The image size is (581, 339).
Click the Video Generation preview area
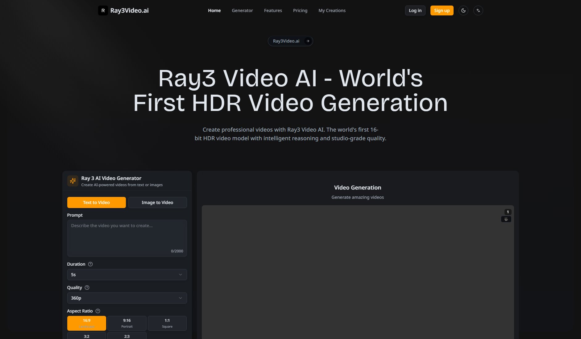(x=358, y=272)
